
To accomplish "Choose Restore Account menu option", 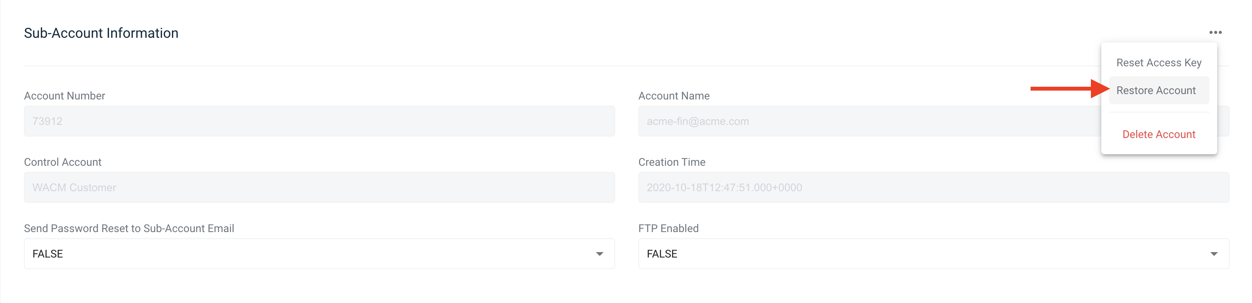I will pyautogui.click(x=1159, y=90).
